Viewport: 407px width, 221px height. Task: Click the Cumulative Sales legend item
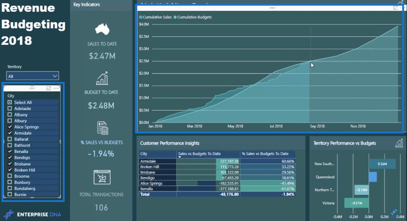155,17
